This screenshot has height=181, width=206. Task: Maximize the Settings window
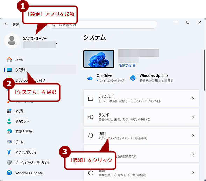[188, 22]
